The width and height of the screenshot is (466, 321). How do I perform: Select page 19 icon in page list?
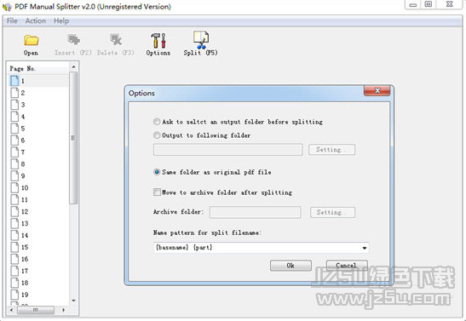14,295
